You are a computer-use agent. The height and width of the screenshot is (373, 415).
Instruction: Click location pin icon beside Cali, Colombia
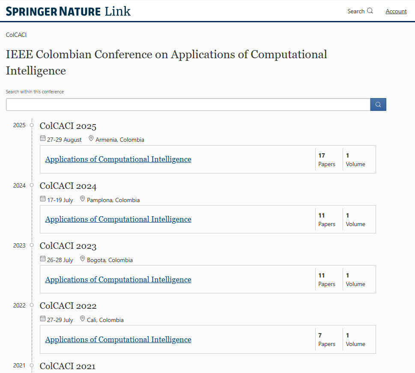82,319
